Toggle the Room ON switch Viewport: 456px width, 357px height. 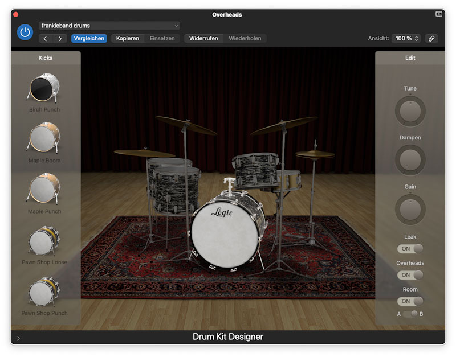tap(410, 301)
